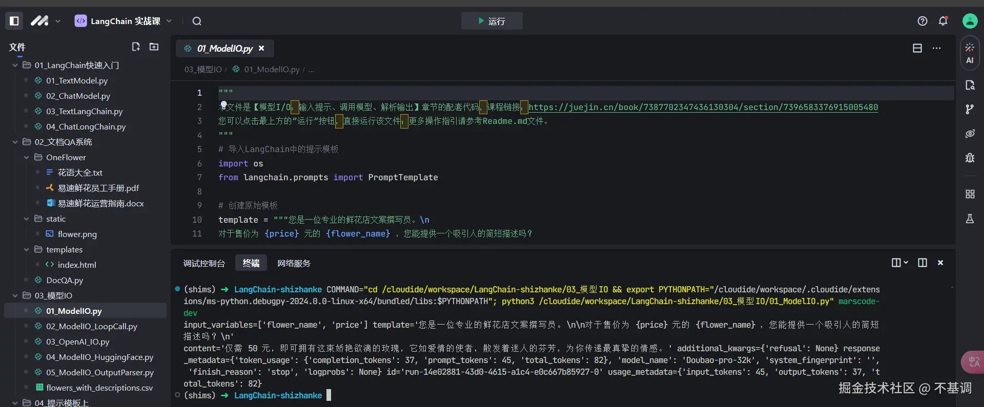Open the search icon in top bar
This screenshot has height=407, width=984.
tap(197, 21)
